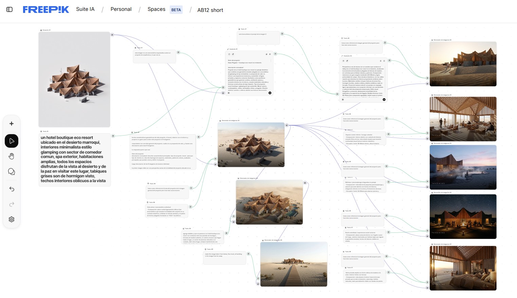Toggle the sidebar panel icon
517x298 pixels.
pos(10,10)
